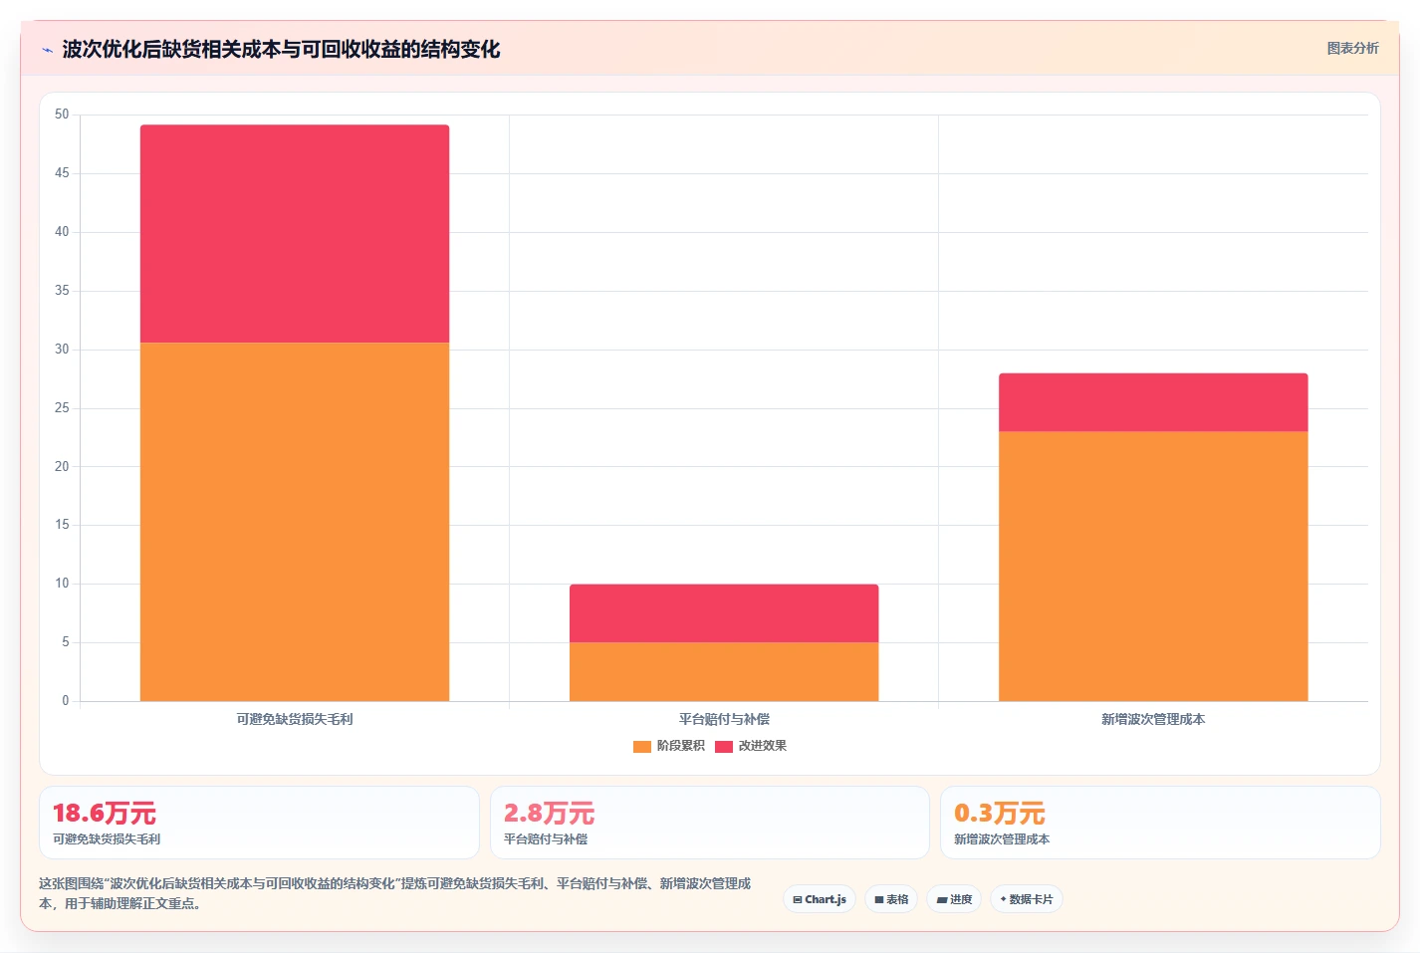
Task: Click the y-axis value 25
Action: tap(62, 408)
